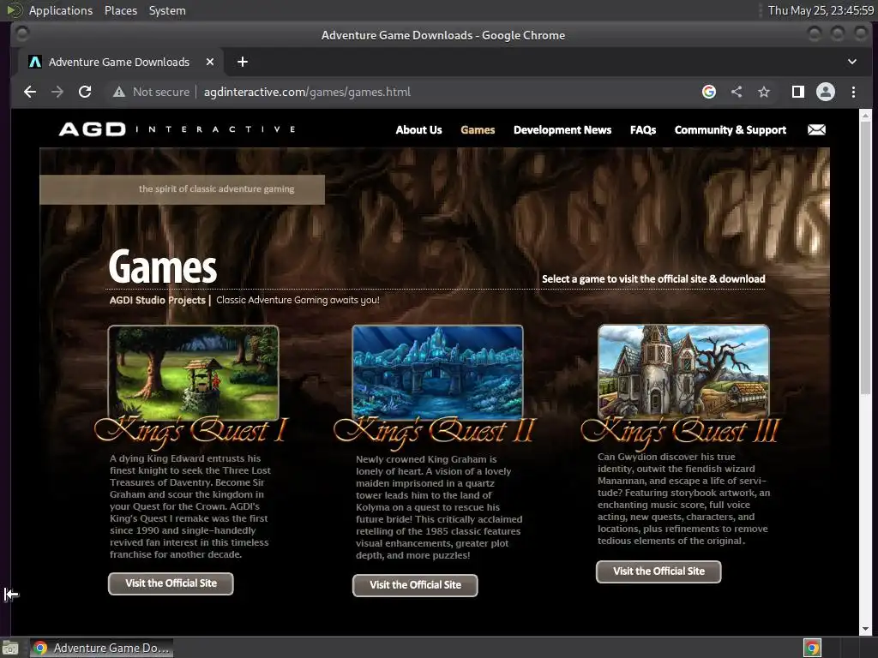The image size is (878, 658).
Task: Open the Applications menu
Action: [61, 10]
